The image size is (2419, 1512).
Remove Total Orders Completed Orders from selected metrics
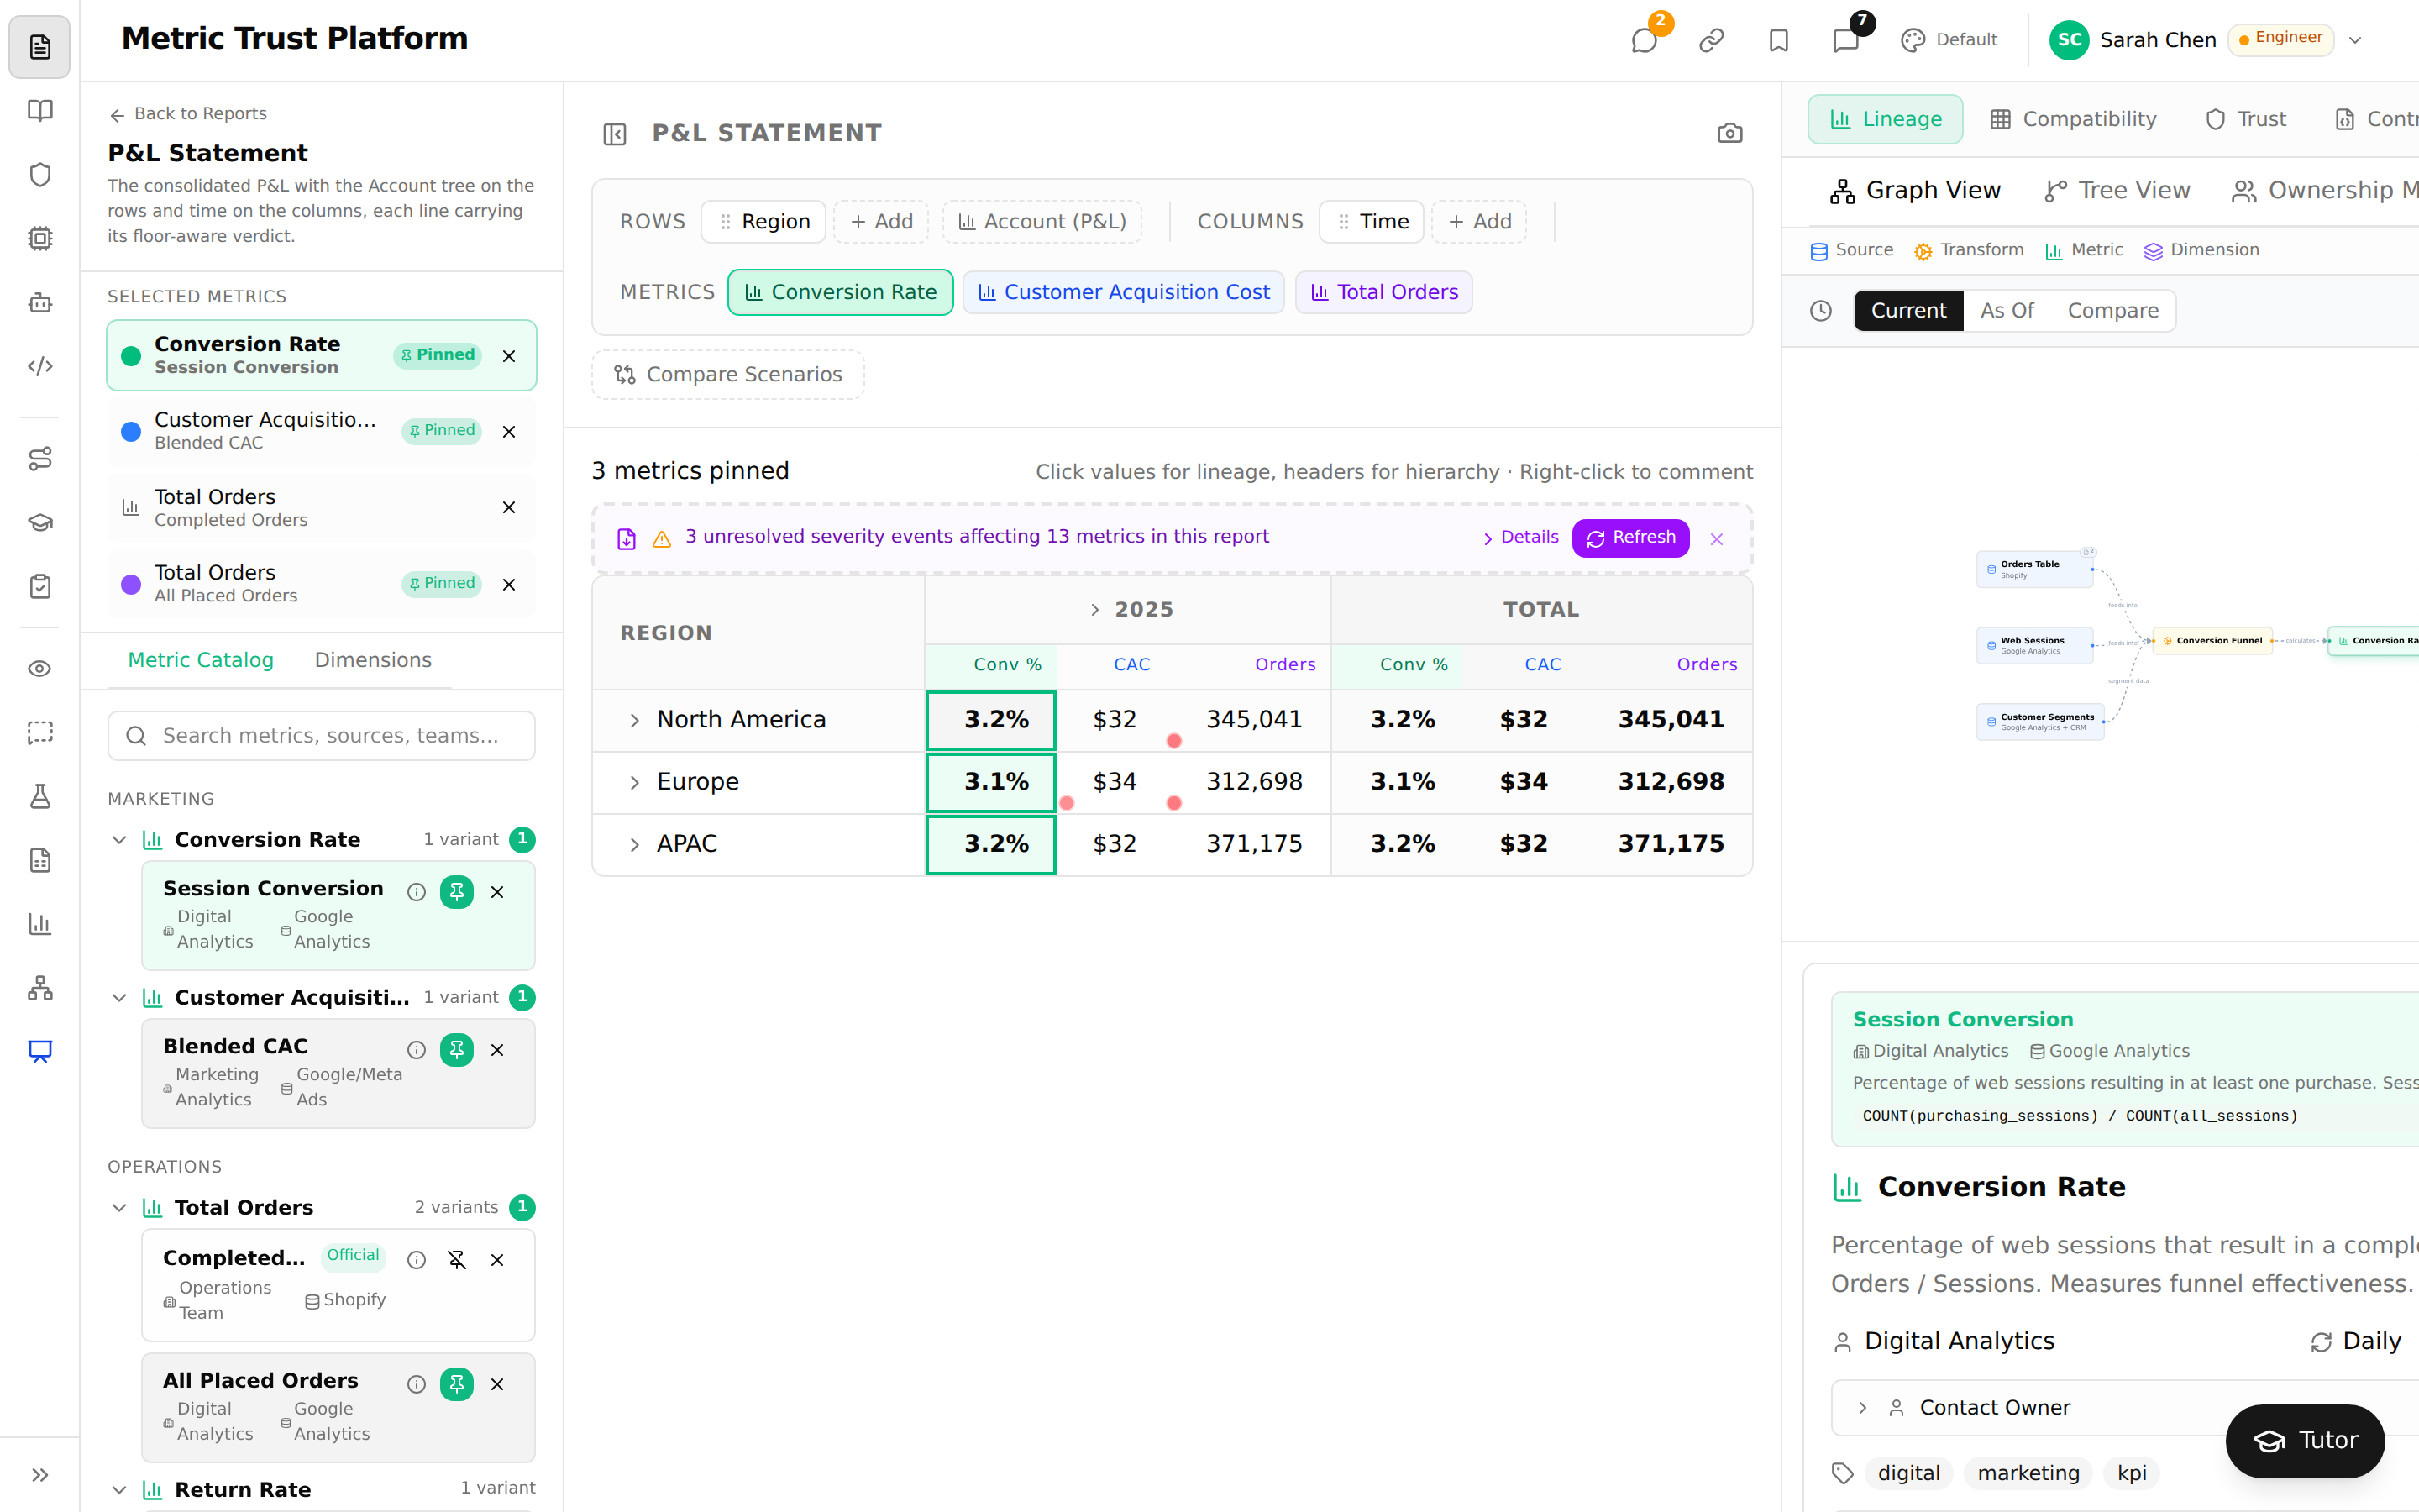coord(509,508)
